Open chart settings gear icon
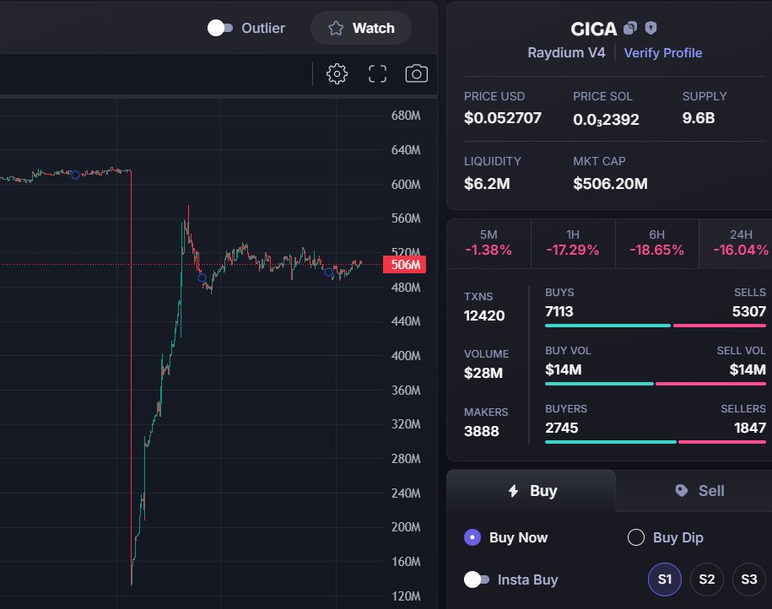772x609 pixels. 337,74
